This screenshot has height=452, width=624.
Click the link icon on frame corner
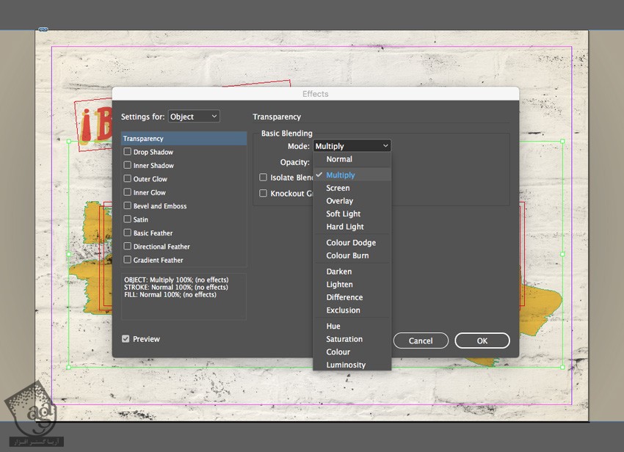pos(43,29)
